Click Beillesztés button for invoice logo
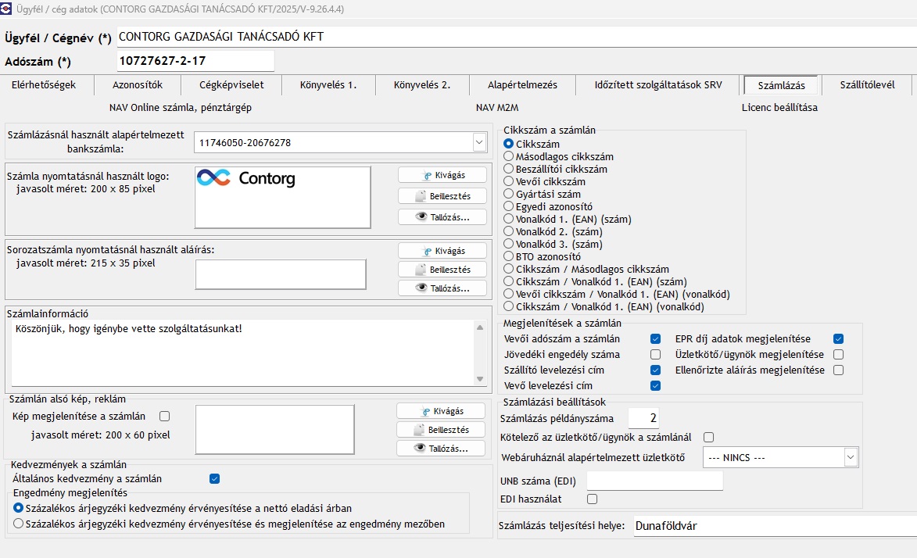This screenshot has width=917, height=558. click(442, 196)
